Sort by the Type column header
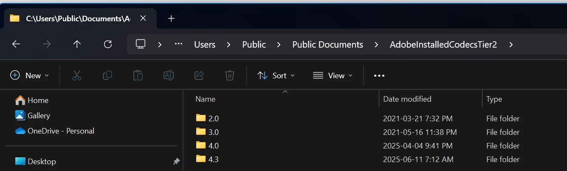567x171 pixels. click(x=494, y=99)
